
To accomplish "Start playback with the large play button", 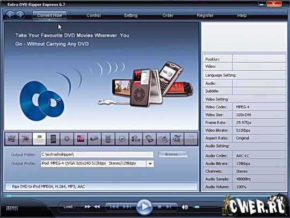I will point(144,207).
